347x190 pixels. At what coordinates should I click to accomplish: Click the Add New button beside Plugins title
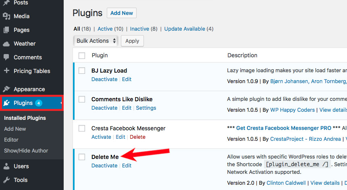coord(122,13)
